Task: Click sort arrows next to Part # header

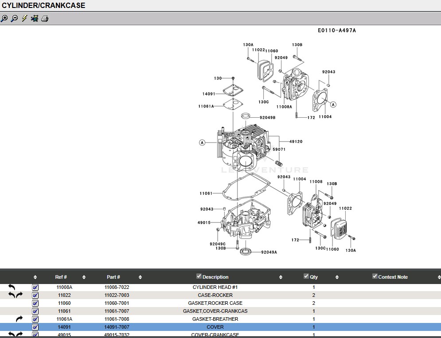Action: (x=140, y=277)
